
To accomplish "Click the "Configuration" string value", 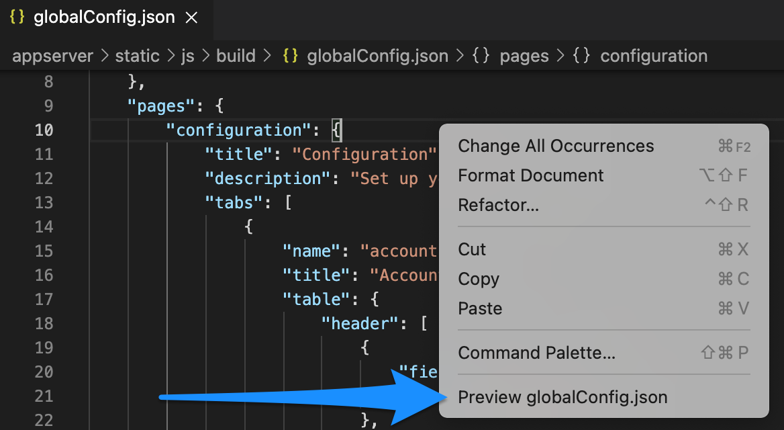I will (x=364, y=154).
